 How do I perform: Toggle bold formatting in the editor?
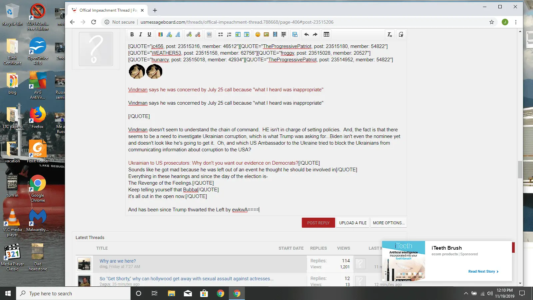point(132,34)
